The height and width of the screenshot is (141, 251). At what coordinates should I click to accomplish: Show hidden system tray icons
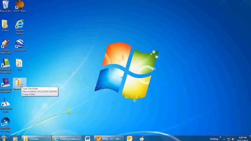(x=224, y=139)
